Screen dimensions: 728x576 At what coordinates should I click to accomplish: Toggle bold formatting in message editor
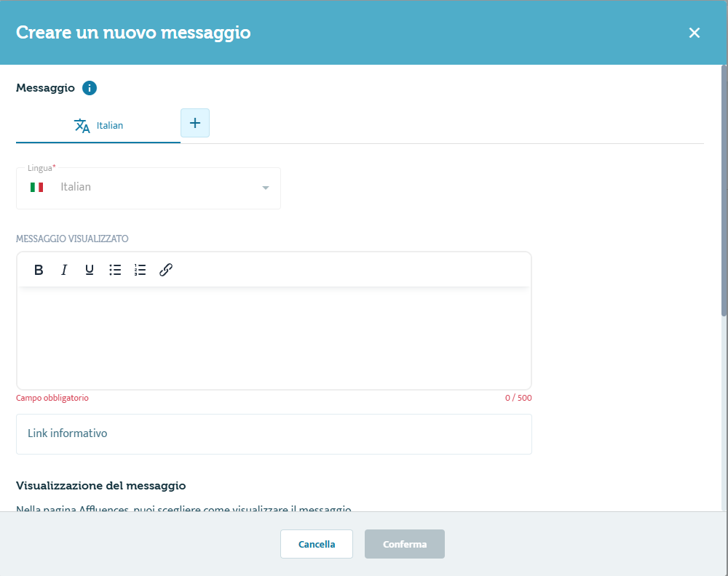[x=39, y=270]
